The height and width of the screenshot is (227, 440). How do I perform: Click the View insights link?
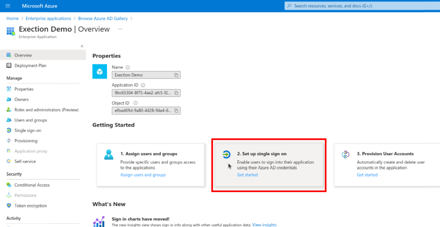pyautogui.click(x=264, y=225)
